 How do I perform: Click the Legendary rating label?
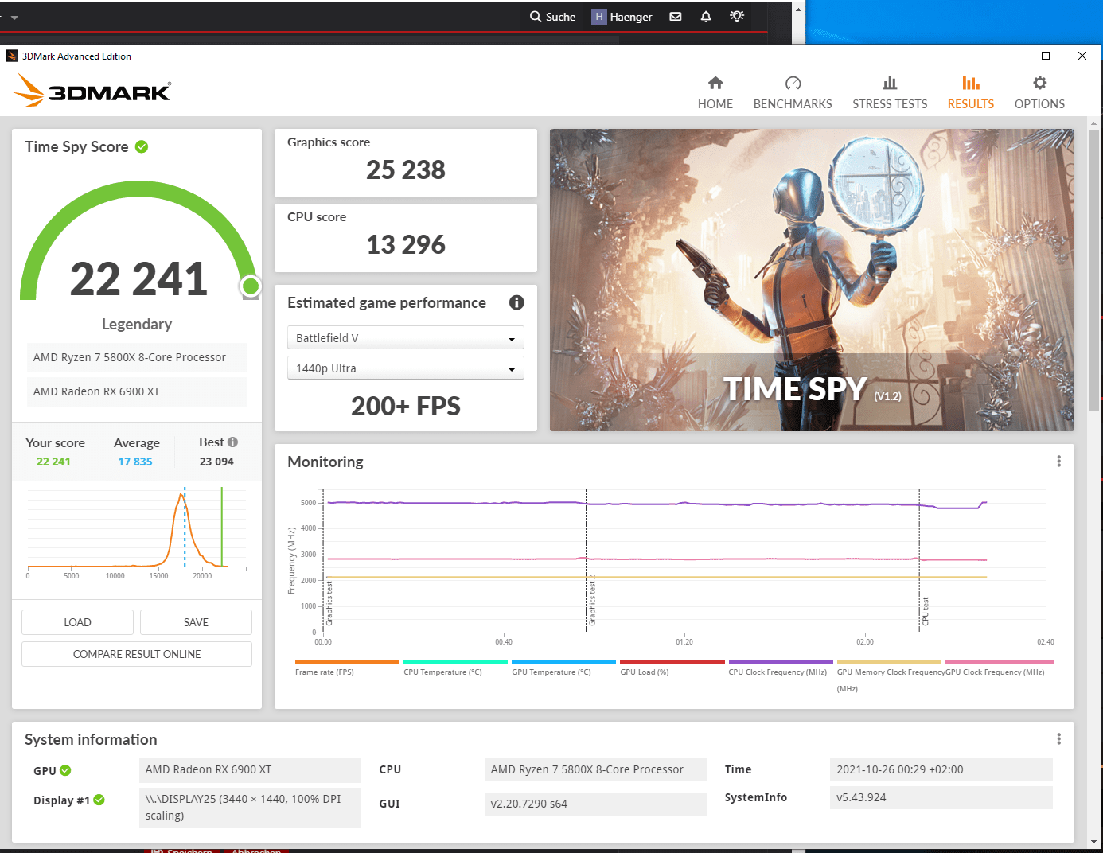click(x=137, y=324)
